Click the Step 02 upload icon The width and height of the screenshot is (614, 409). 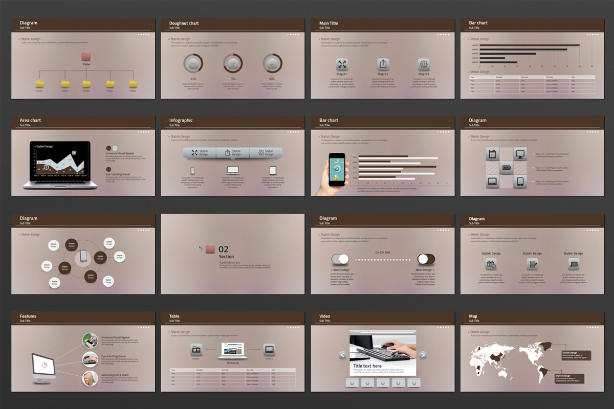pyautogui.click(x=383, y=63)
